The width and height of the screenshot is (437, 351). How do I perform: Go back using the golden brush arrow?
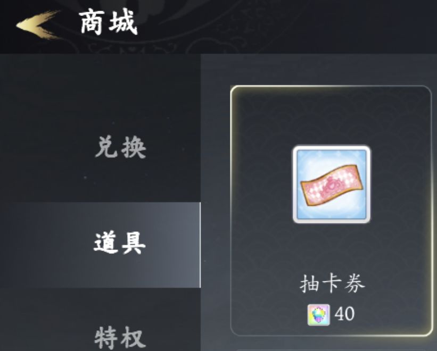[38, 24]
